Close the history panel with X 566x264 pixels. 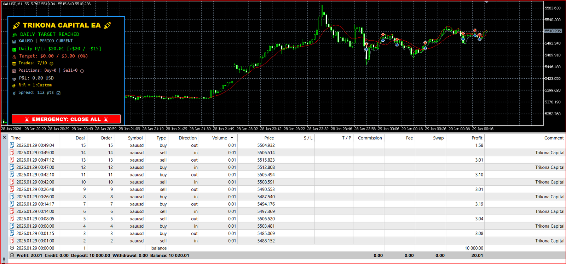coord(4,138)
